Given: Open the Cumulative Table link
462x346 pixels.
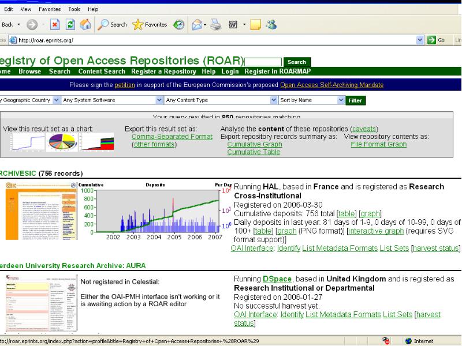Looking at the screenshot, I should (254, 152).
